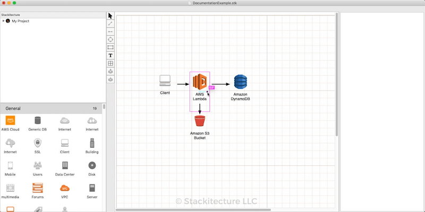Image resolution: width=425 pixels, height=212 pixels.
Task: Choose Generic DB palette icon
Action: pos(38,120)
